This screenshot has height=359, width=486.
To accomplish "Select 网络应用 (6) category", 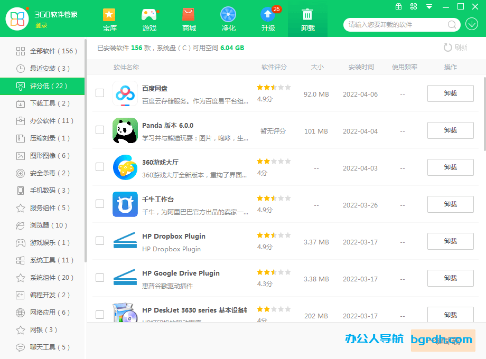I will (x=42, y=312).
